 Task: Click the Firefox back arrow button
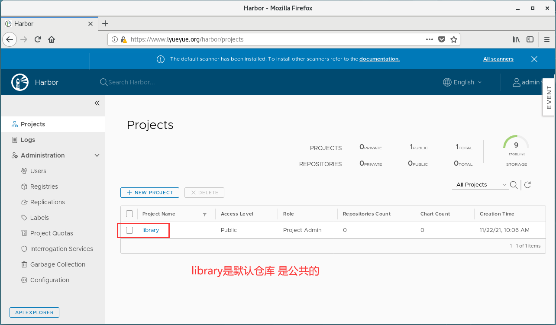click(x=10, y=39)
